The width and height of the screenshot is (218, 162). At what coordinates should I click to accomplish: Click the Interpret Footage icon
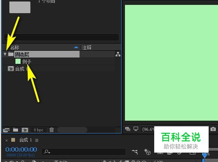tap(6, 130)
